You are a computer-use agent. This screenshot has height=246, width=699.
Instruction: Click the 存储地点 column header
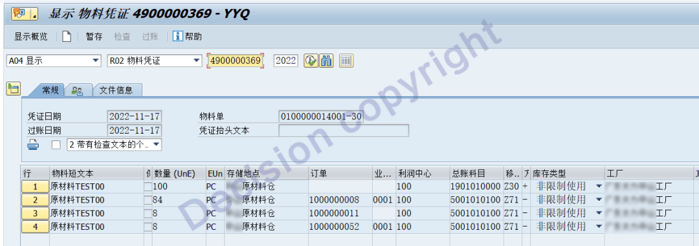(x=266, y=174)
